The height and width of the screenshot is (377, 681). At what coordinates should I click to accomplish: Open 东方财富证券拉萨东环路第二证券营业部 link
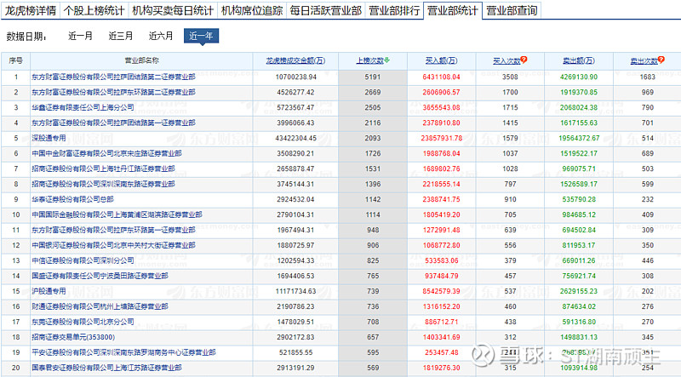click(x=113, y=92)
